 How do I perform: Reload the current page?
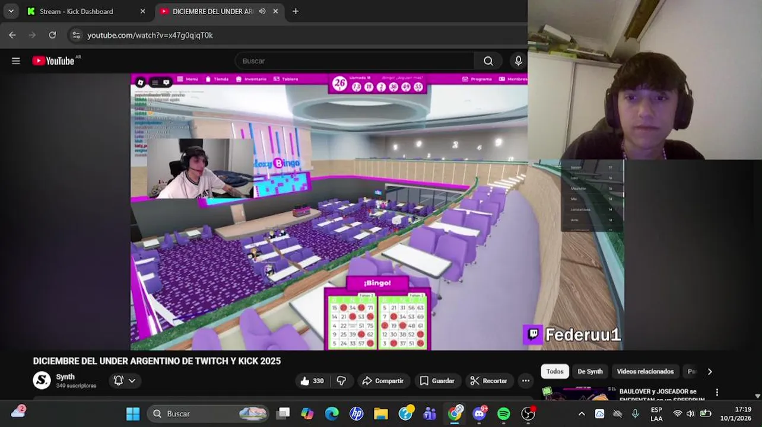[x=52, y=35]
